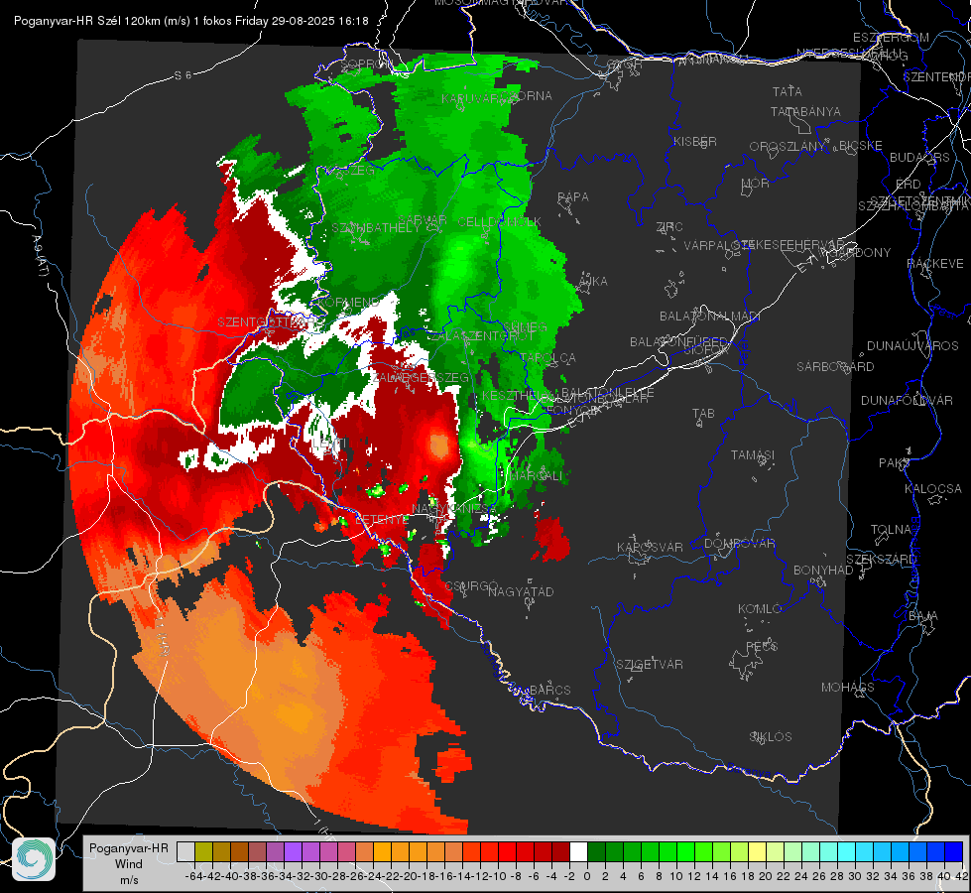Select the KOMLO label
The image size is (971, 893).
click(x=760, y=609)
